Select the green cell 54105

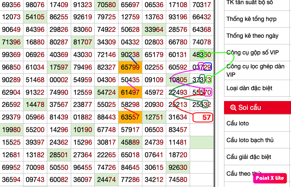(x=35, y=18)
